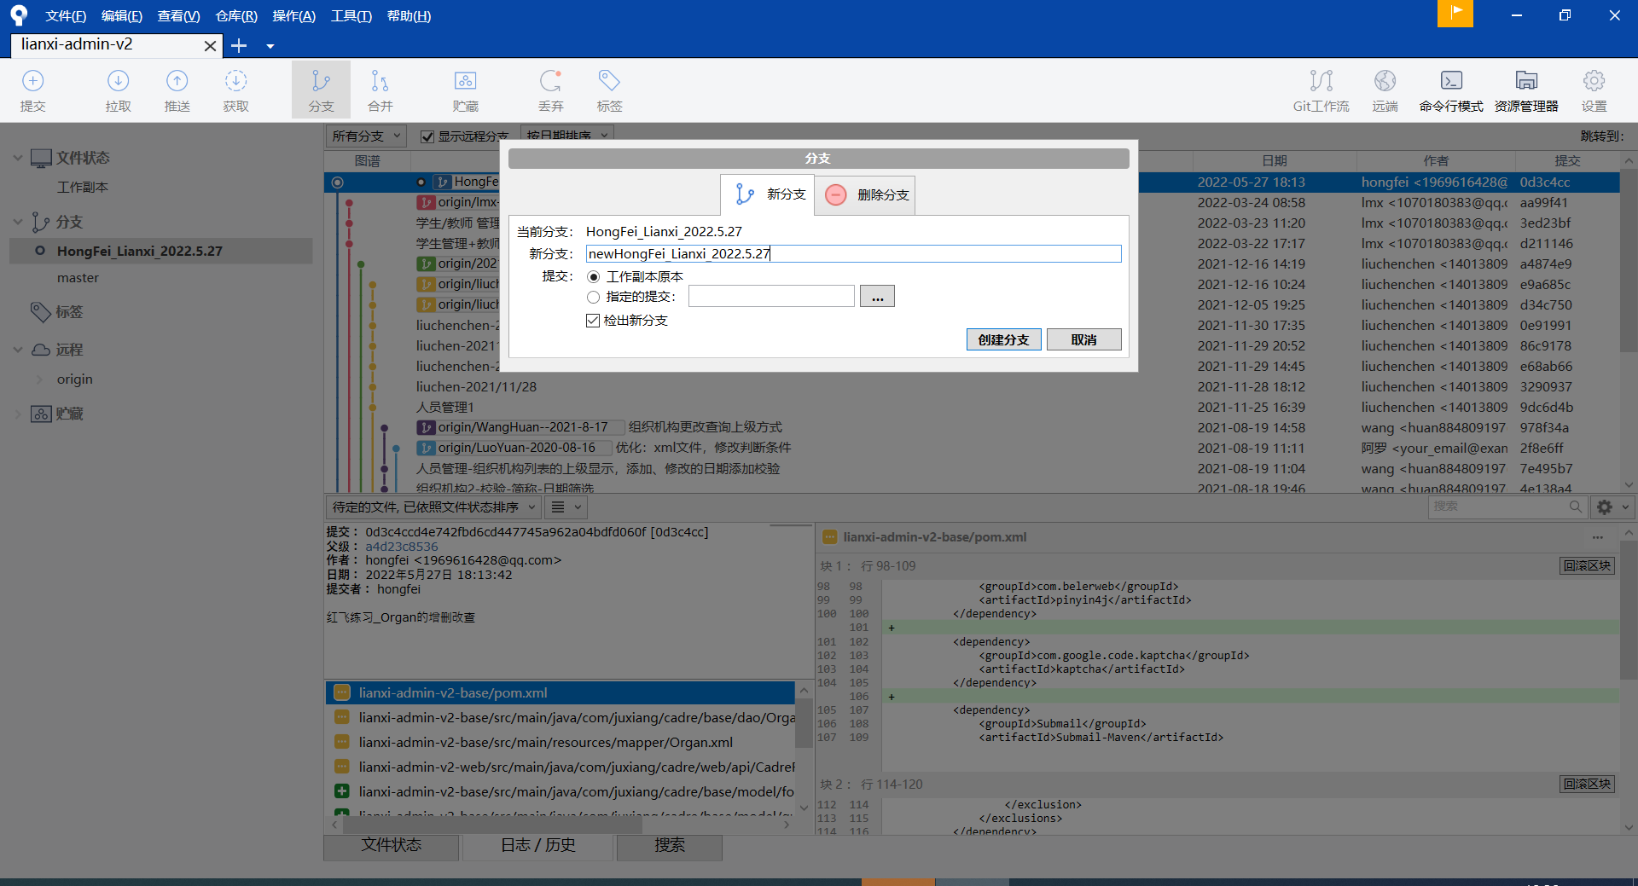
Task: Select the 工作副本原本 radio option
Action: point(594,277)
